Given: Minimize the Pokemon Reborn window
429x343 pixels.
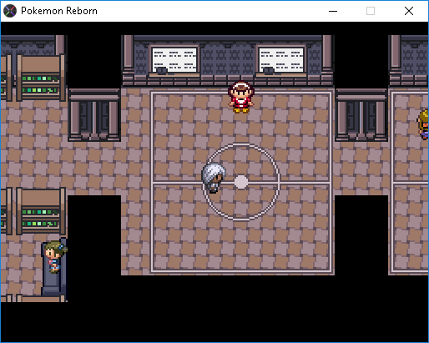Looking at the screenshot, I should pyautogui.click(x=333, y=11).
